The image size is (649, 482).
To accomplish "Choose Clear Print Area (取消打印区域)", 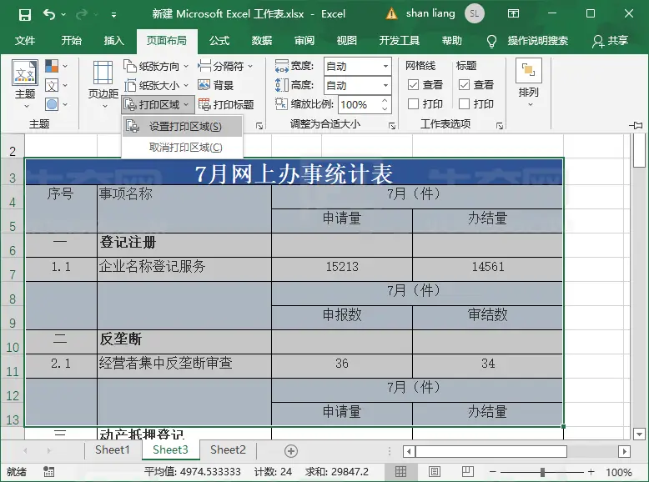I will coord(182,148).
